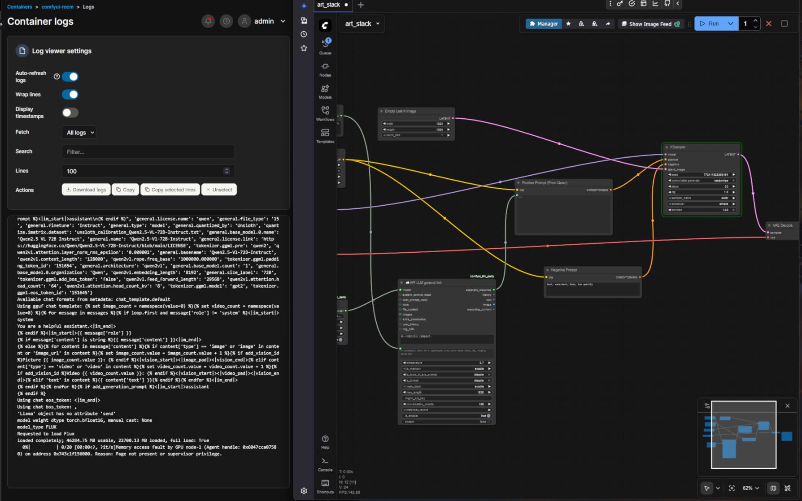The image size is (802, 501).
Task: Click the Download logs button
Action: click(86, 190)
